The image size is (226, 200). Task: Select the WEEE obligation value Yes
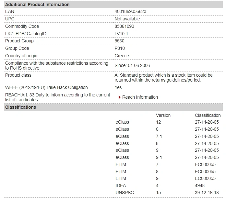click(118, 87)
